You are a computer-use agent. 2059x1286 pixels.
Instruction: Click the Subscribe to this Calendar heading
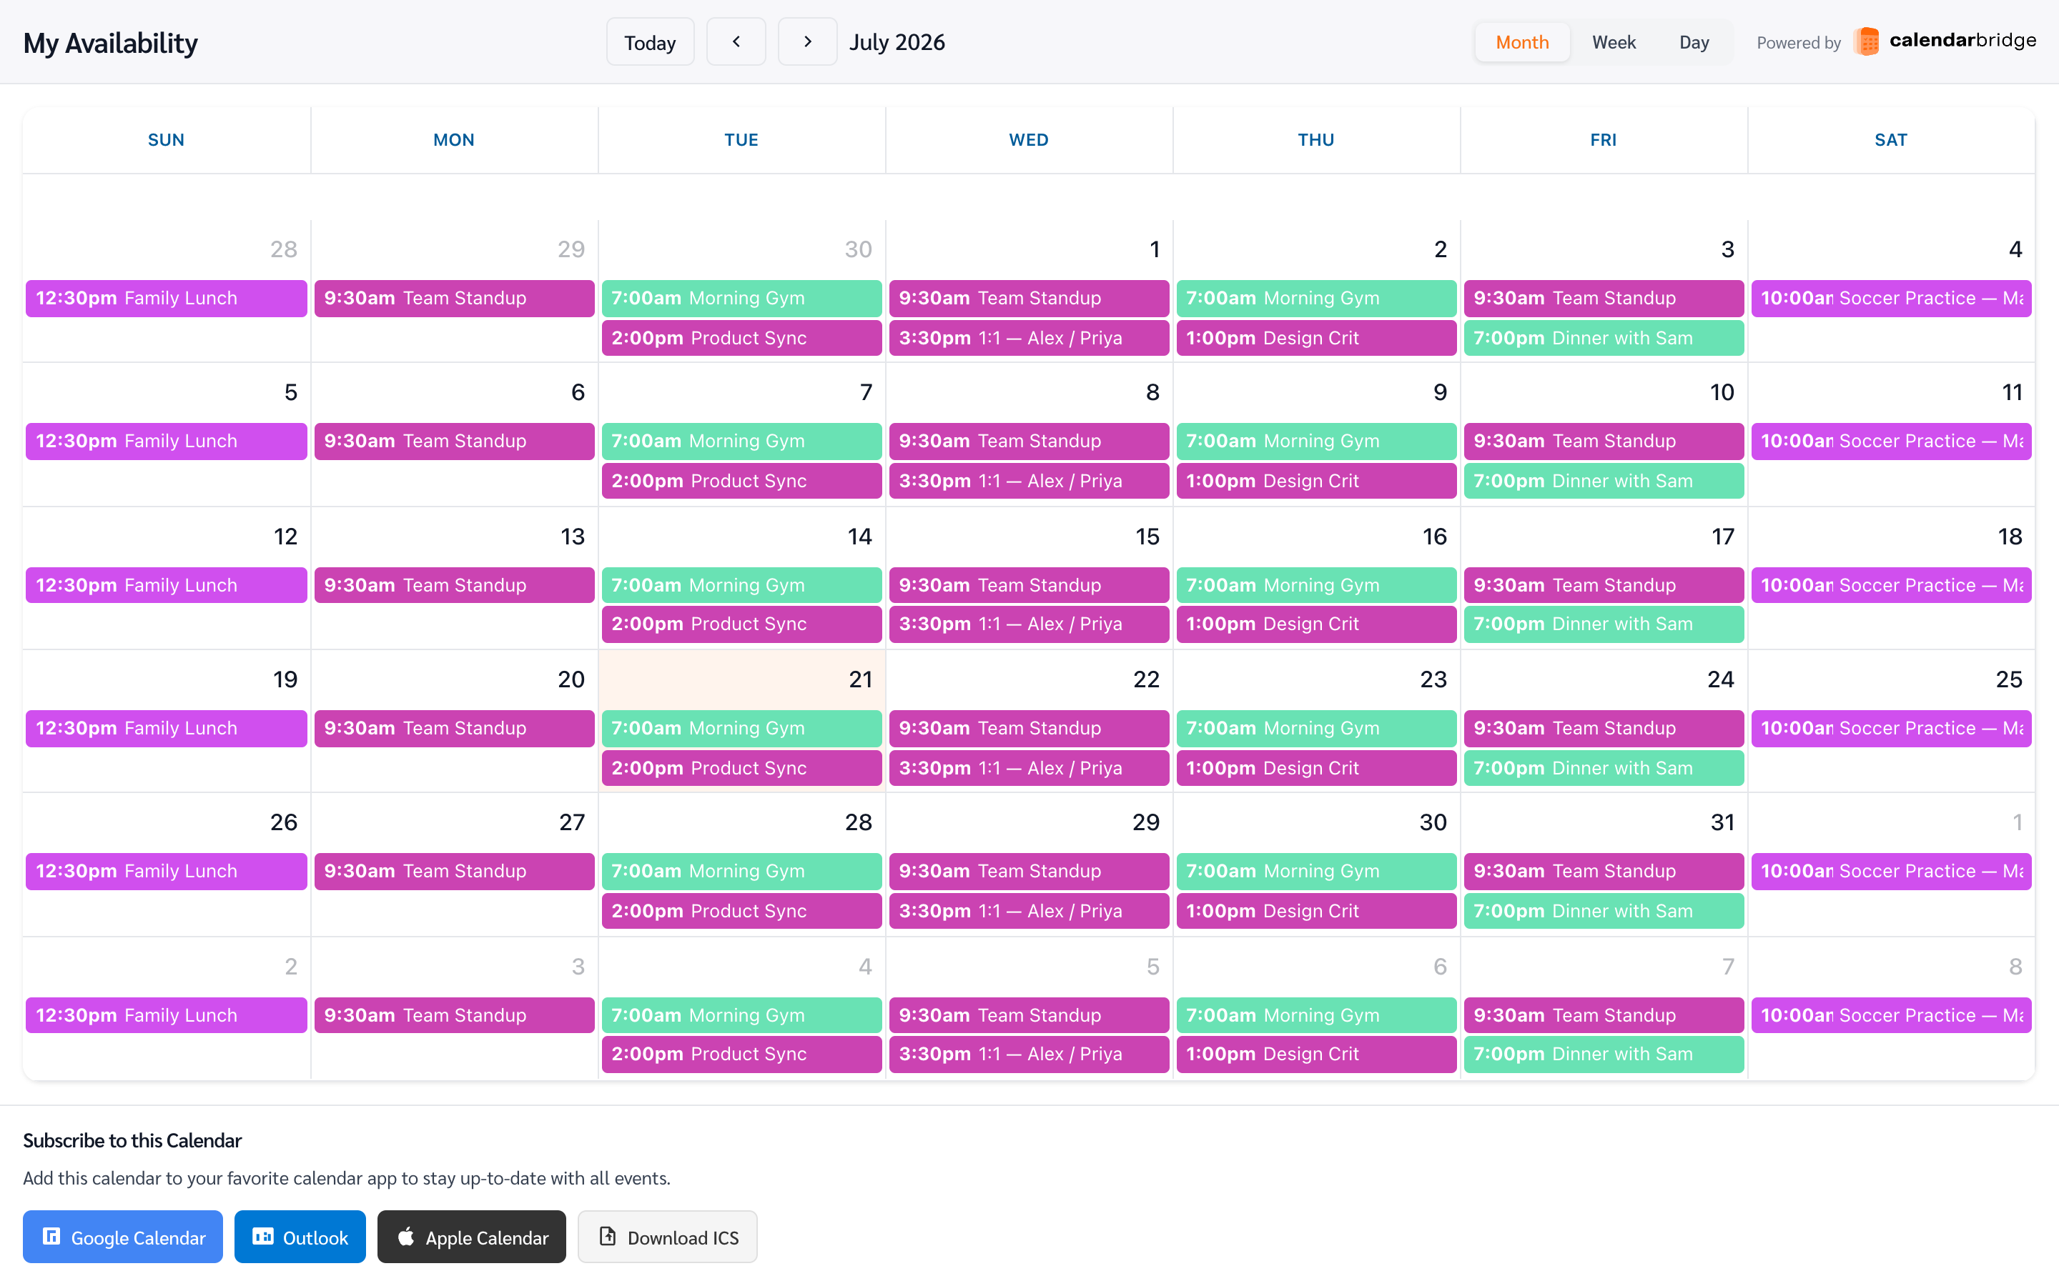click(132, 1140)
